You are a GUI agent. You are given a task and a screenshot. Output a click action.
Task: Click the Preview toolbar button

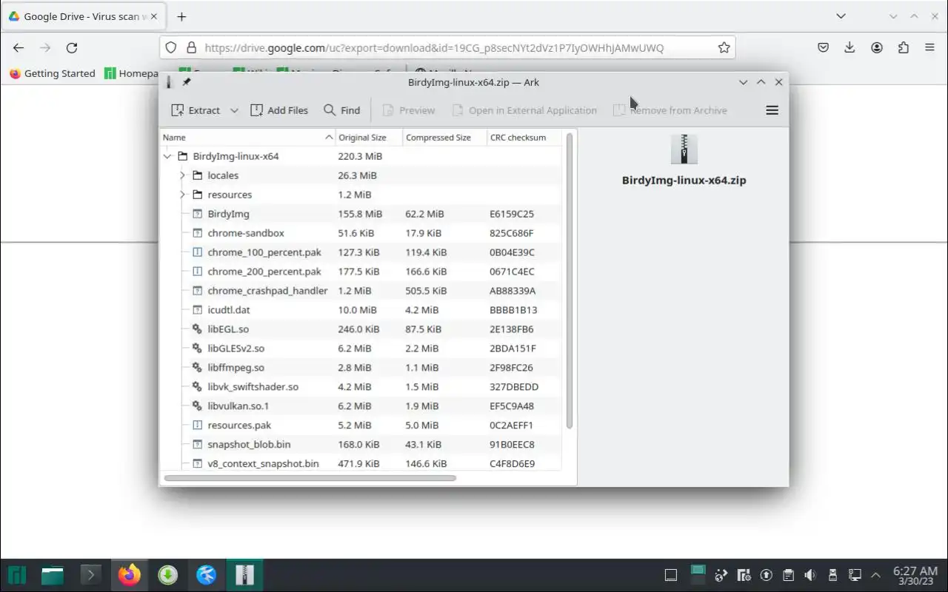(409, 110)
